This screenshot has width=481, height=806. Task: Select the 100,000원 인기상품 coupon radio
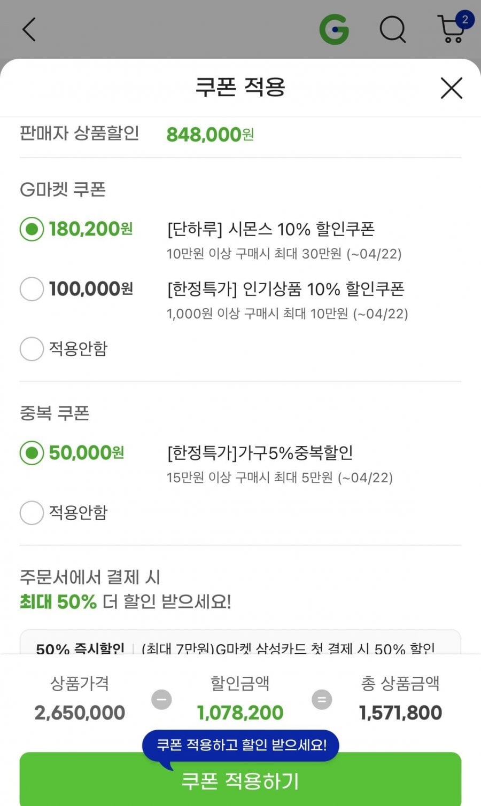(32, 289)
